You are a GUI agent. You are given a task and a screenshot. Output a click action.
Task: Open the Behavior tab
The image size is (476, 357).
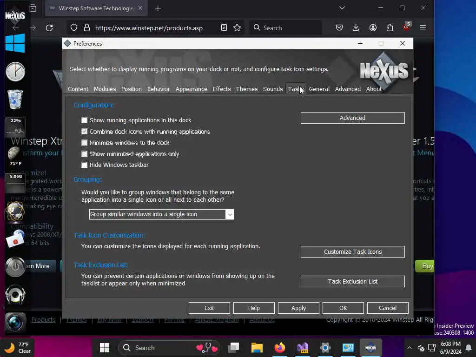point(159,89)
